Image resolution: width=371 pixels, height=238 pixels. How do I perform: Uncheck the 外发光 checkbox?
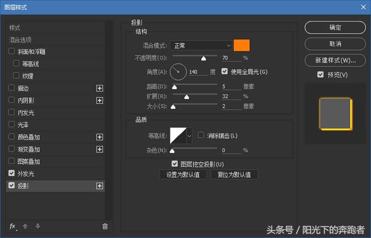[x=12, y=173]
